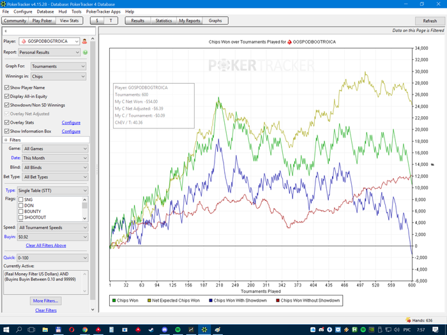Click the player profile icon beside player name
This screenshot has width=447, height=335.
(85, 41)
